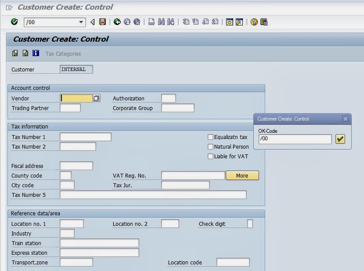Open the Vendor field search help
This screenshot has width=364, height=271.
click(x=97, y=98)
